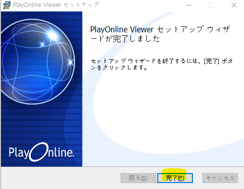Click the heading 'PlayOnline Viewer セットアップ ウィザードが完了しました'
Image resolution: width=244 pixels, height=189 pixels.
click(x=160, y=34)
